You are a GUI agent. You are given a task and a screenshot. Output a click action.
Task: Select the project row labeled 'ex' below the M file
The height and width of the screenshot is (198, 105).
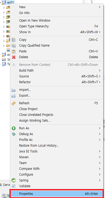pyautogui.click(x=6, y=55)
